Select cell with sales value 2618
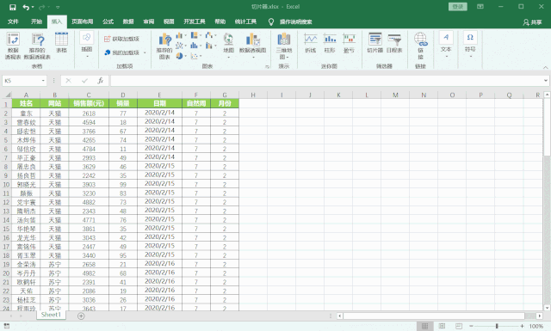 point(89,113)
